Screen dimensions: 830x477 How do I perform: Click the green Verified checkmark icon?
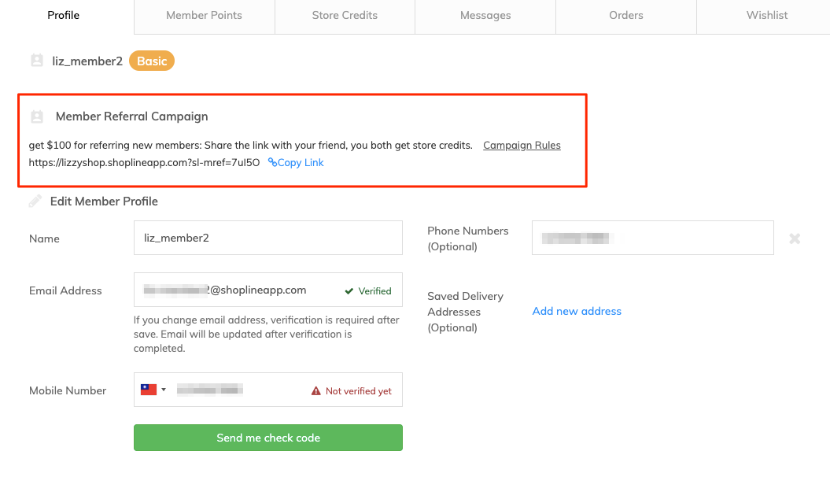tap(349, 291)
